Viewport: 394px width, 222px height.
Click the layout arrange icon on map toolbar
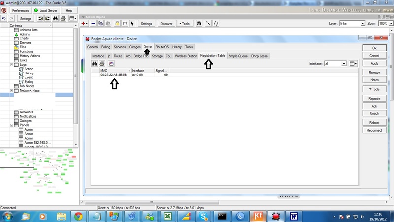216,23
